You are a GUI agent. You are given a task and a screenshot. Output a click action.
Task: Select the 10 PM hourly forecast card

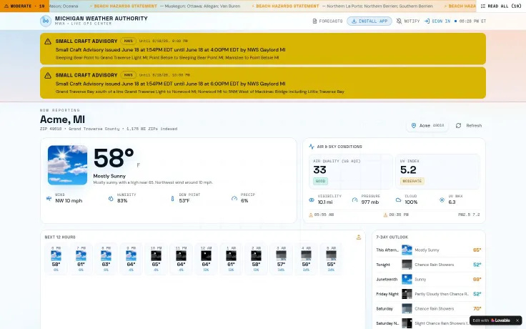[156, 258]
